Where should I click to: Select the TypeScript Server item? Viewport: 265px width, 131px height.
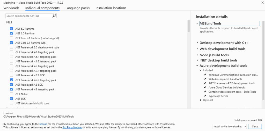point(218,96)
